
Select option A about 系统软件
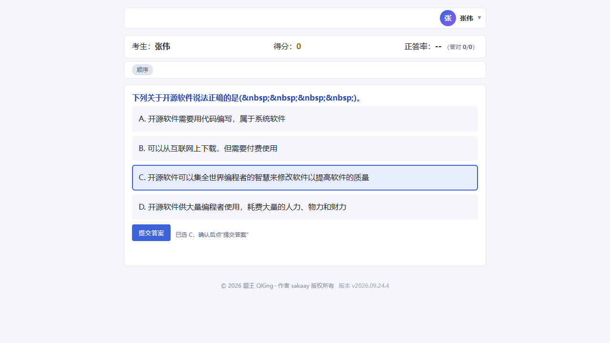point(305,119)
